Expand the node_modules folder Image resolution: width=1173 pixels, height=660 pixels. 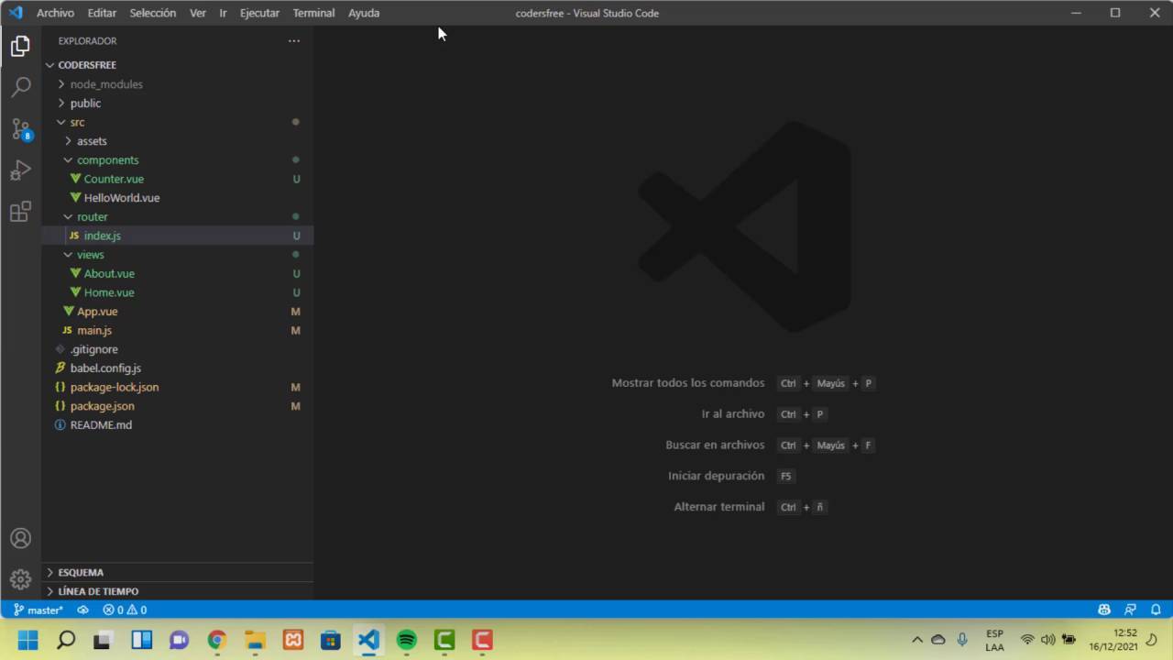(105, 84)
